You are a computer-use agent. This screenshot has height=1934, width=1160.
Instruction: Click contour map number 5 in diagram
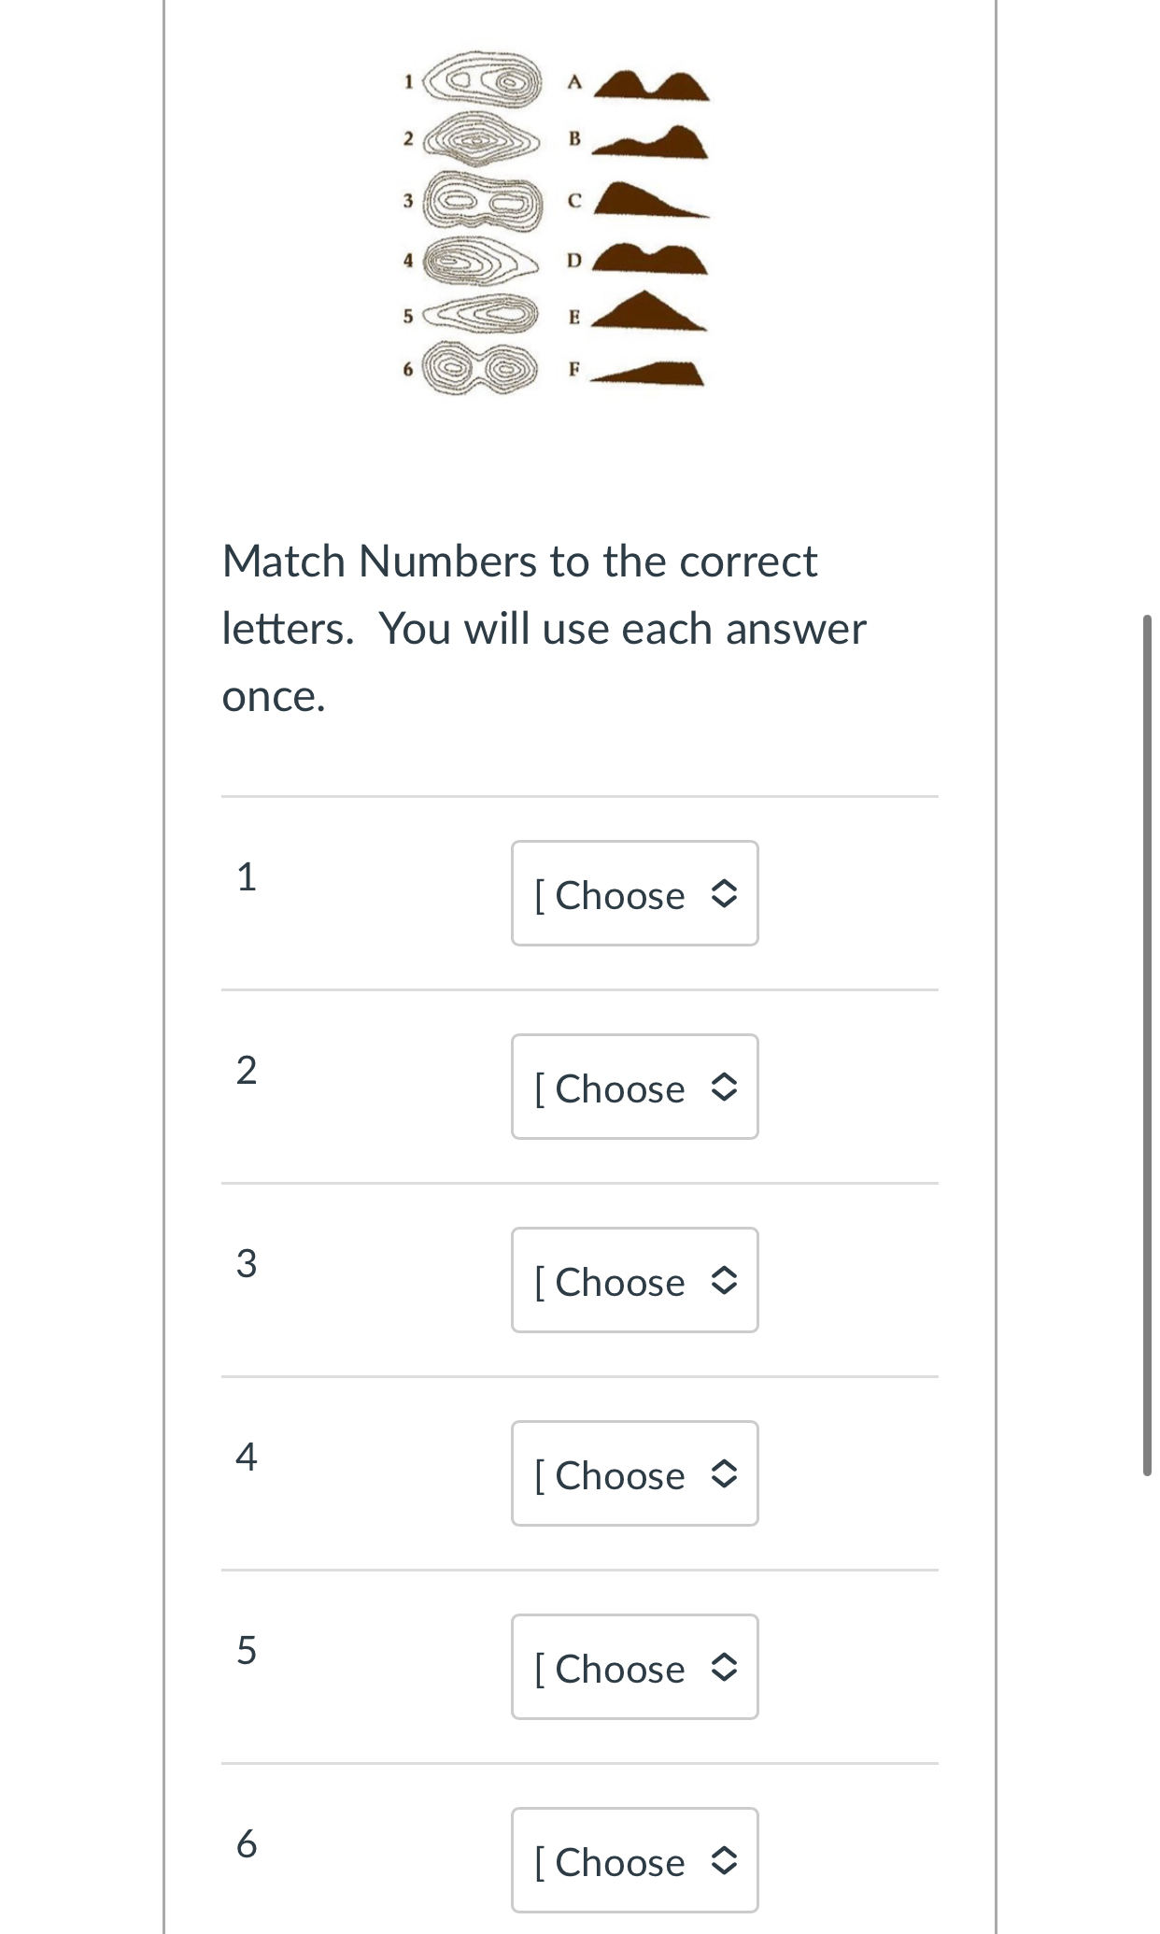coord(482,315)
